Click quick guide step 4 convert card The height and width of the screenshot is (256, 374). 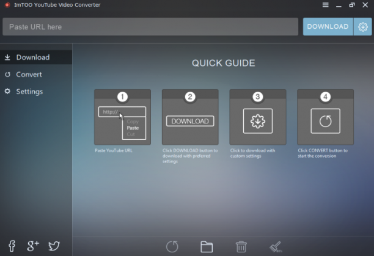point(325,117)
